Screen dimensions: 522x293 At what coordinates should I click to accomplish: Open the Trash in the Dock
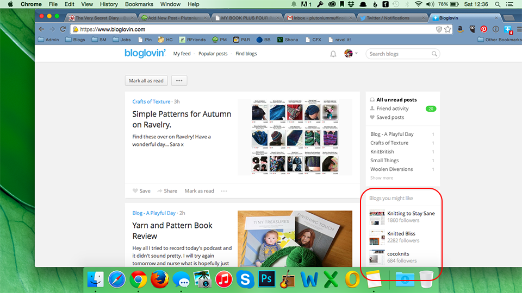pos(426,279)
